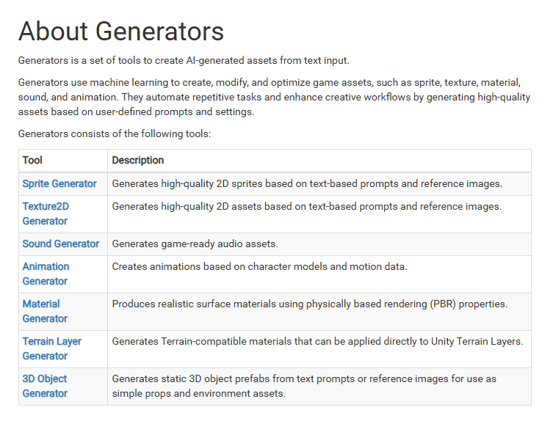Screen dimensions: 553x421
Task: Open the Texture2D Generator link
Action: tap(46, 213)
